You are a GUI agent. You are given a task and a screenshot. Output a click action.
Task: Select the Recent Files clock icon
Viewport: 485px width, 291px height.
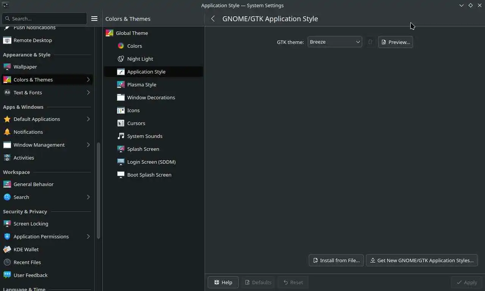tap(7, 262)
